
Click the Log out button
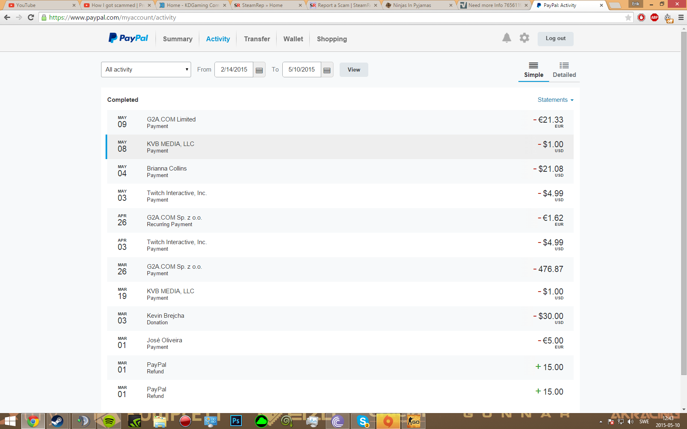click(555, 38)
